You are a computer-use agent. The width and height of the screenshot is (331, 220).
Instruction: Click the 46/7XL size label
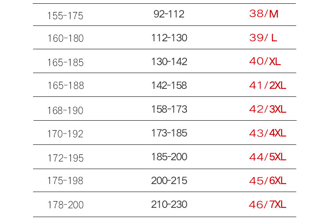coord(268,205)
